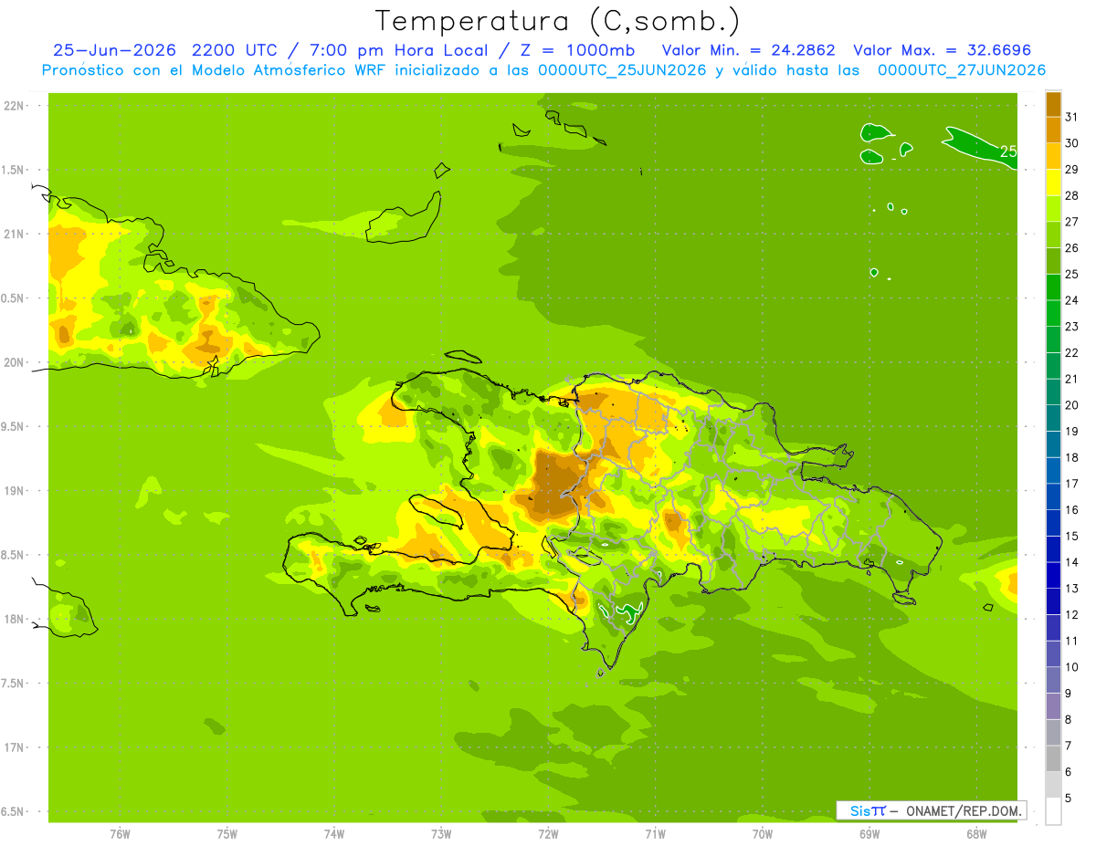The width and height of the screenshot is (1096, 846).
Task: Click the legend value 28
Action: click(1072, 195)
